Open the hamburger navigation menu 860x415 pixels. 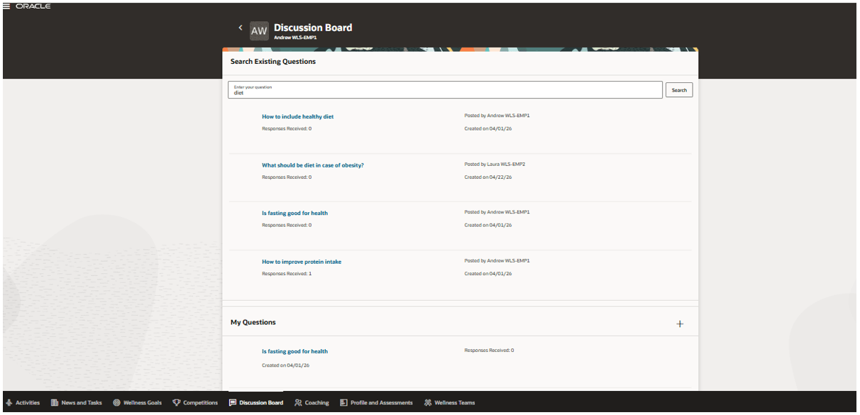click(7, 6)
